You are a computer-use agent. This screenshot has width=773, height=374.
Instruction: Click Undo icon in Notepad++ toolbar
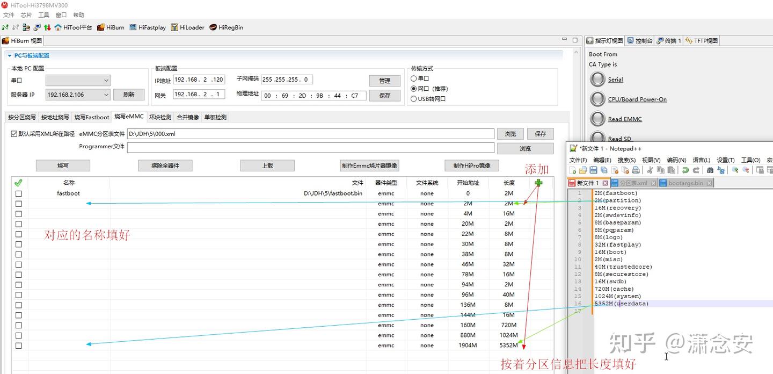(686, 170)
